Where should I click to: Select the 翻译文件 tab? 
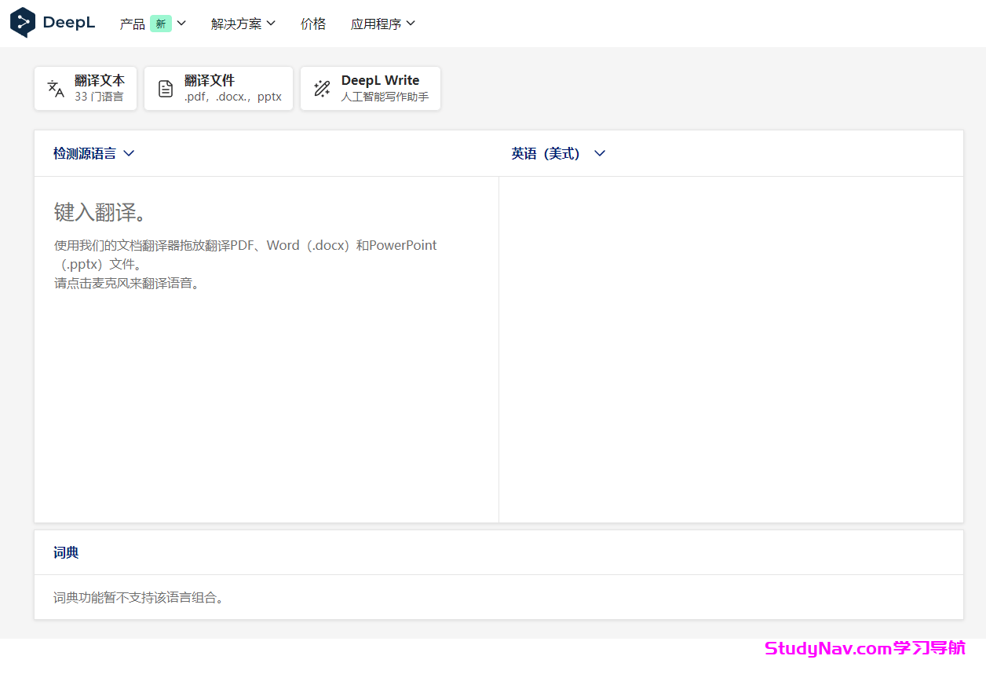click(x=218, y=88)
